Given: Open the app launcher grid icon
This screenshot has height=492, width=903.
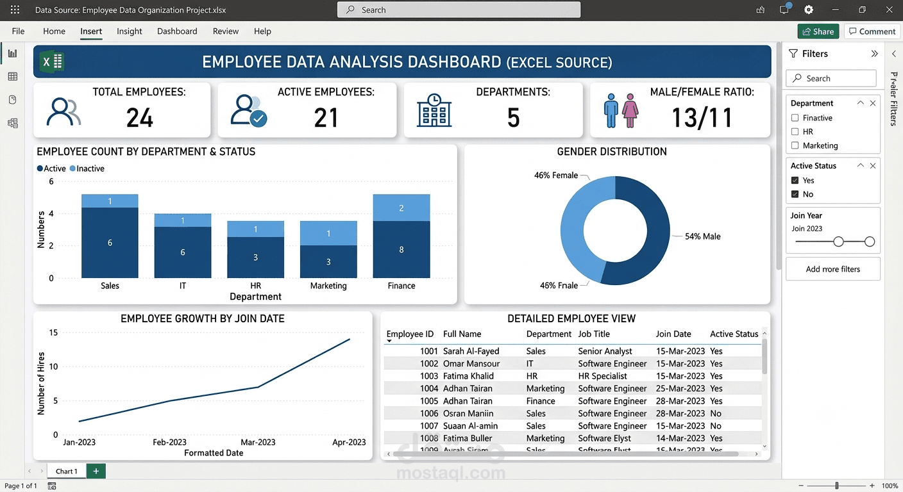Looking at the screenshot, I should coord(15,10).
